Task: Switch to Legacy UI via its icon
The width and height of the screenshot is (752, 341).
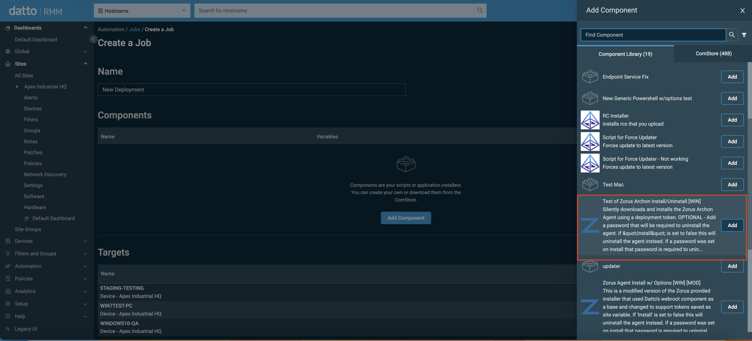Action: coord(8,329)
